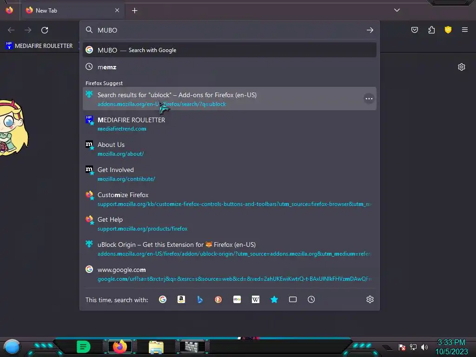Open the MEDIAFIRE ROULETTER bookmark in toolbar

39,46
